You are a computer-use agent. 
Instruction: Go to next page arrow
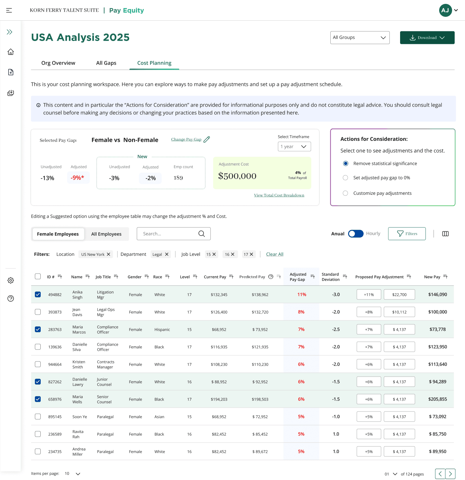coord(450,474)
